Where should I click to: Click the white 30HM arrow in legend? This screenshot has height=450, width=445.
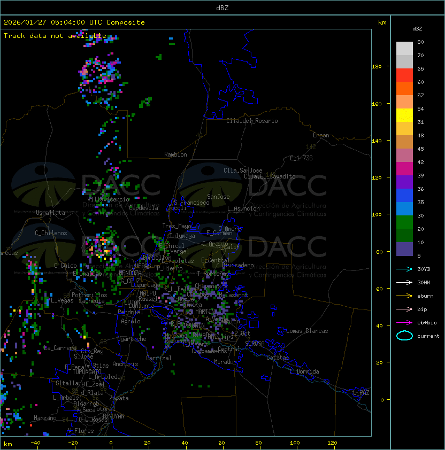click(x=404, y=282)
